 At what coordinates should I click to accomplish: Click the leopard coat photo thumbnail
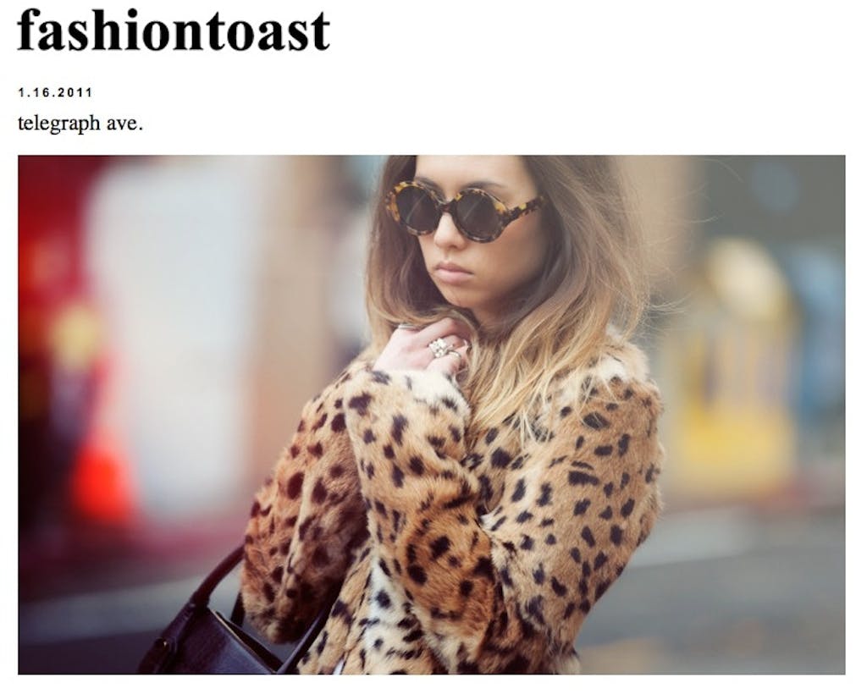[431, 415]
